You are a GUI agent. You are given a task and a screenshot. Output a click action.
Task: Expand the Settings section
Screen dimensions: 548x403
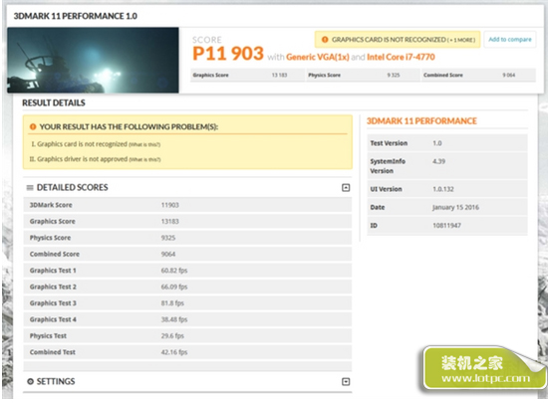[346, 382]
